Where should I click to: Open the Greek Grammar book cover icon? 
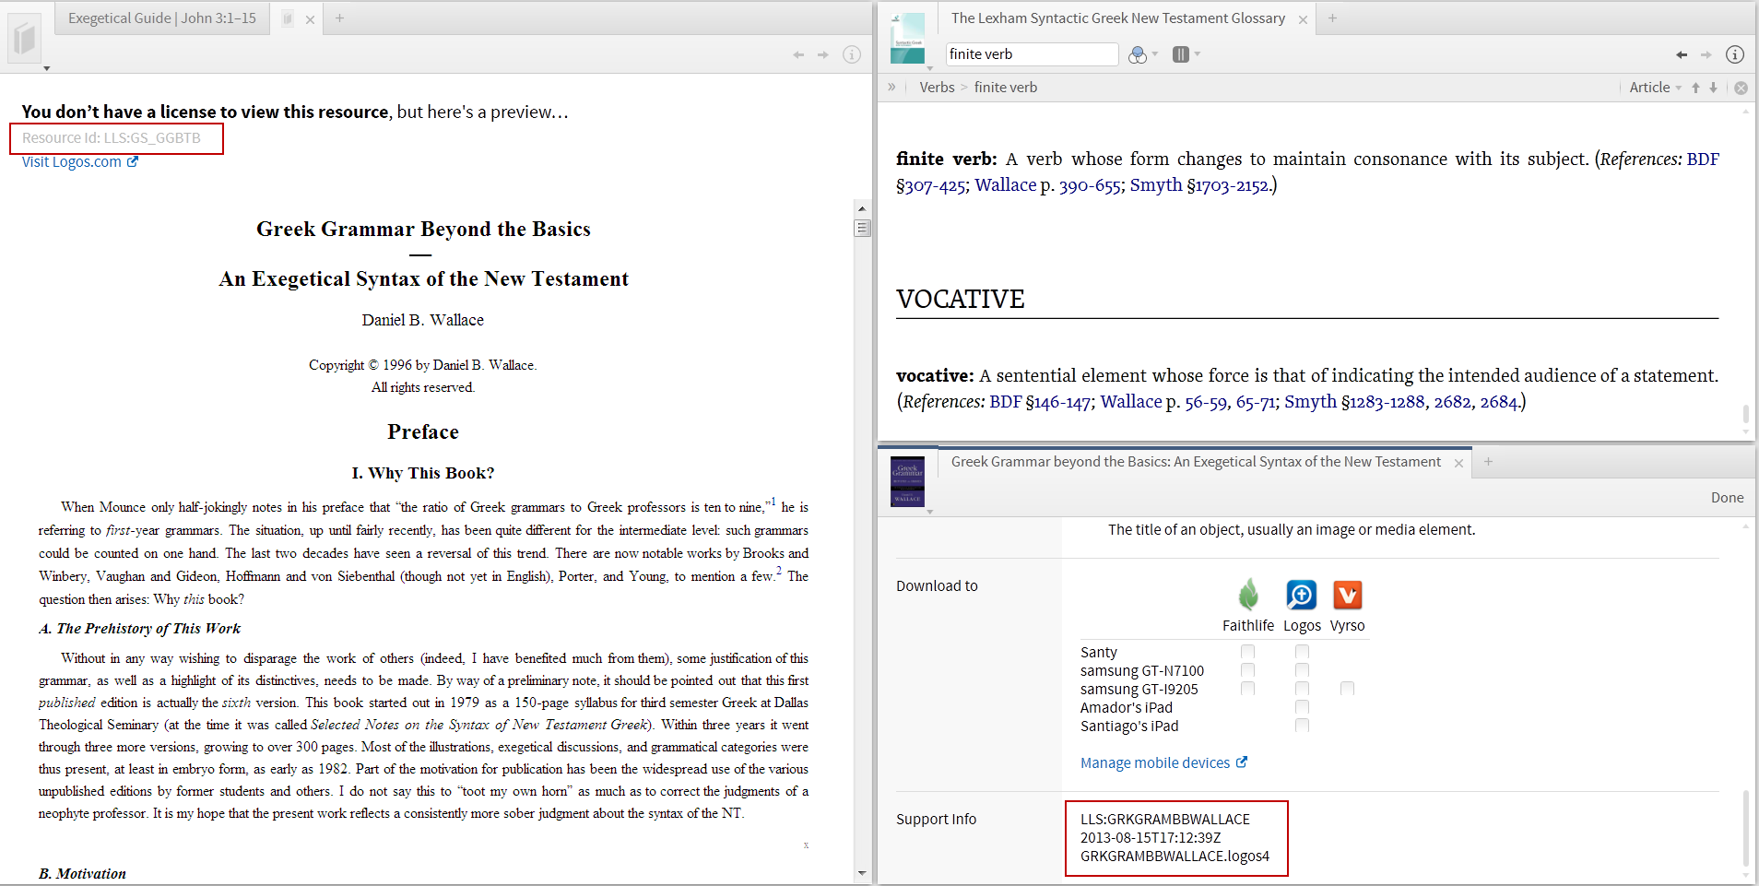[x=908, y=482]
